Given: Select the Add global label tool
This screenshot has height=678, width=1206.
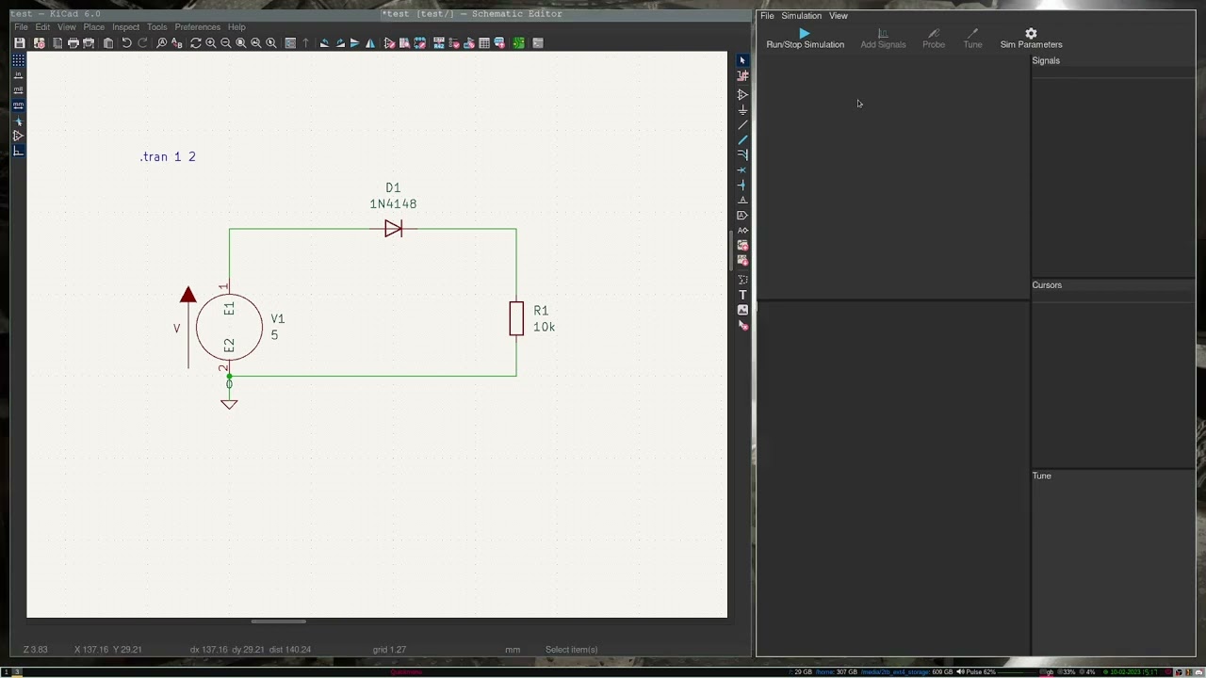Looking at the screenshot, I should tap(742, 215).
